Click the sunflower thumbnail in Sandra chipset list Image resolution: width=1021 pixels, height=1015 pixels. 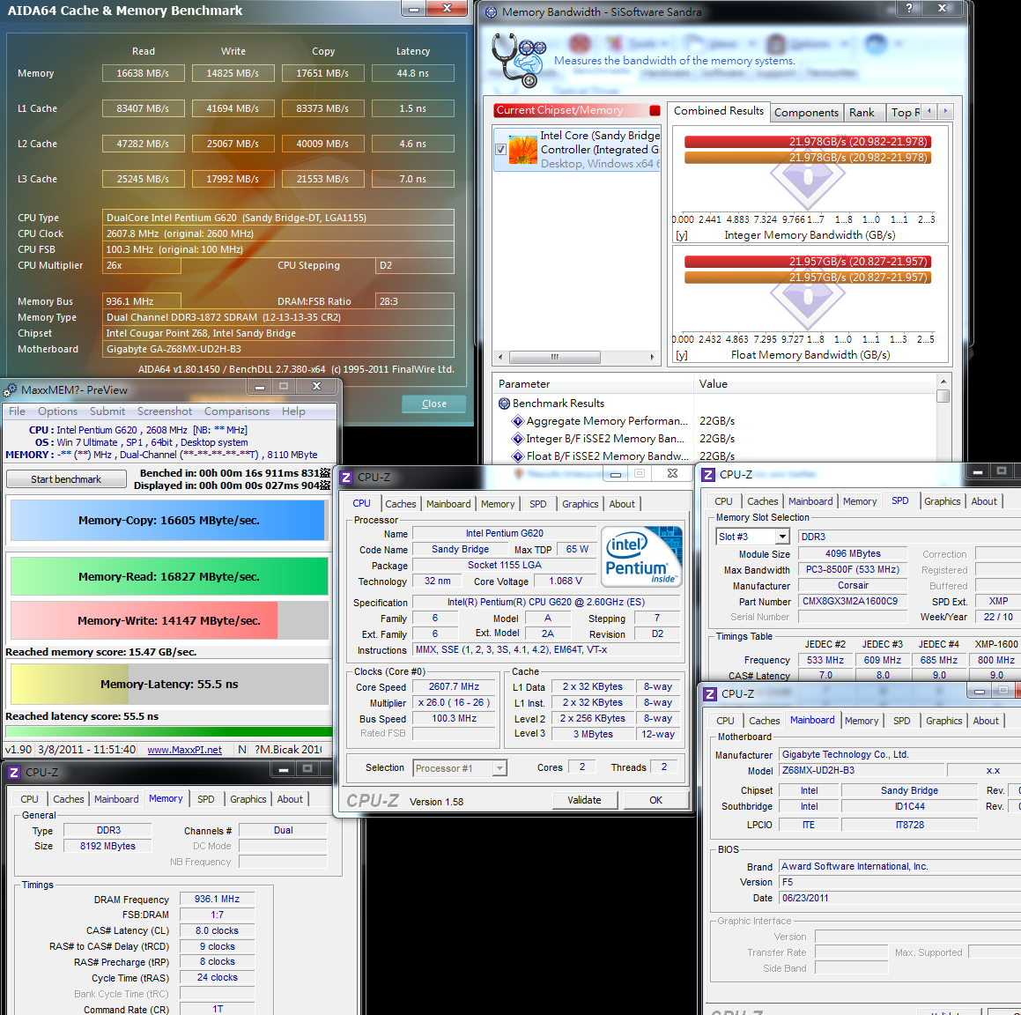click(x=523, y=149)
